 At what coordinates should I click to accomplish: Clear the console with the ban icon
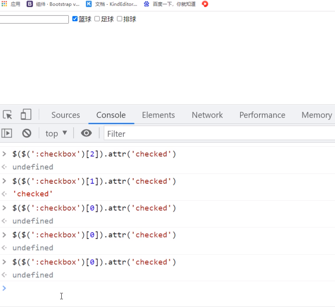pyautogui.click(x=27, y=133)
